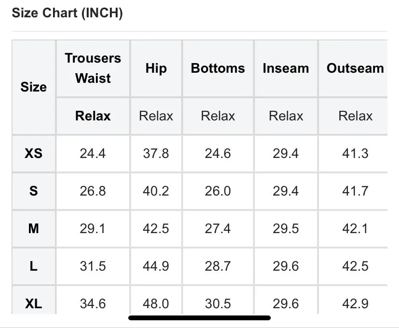This screenshot has height=328, width=399.
Task: Select the L size row label
Action: 34,266
